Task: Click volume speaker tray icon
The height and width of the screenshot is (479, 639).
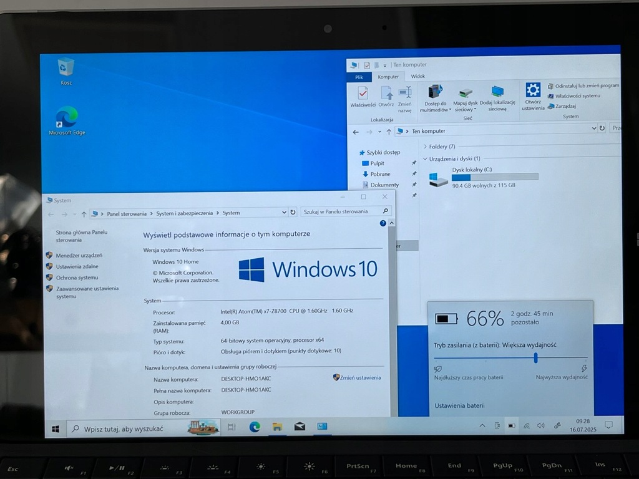Action: 541,425
